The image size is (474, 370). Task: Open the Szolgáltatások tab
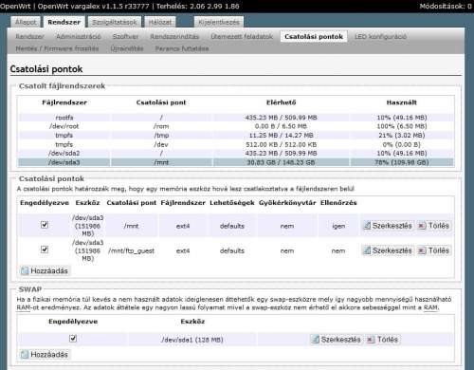[x=115, y=22]
